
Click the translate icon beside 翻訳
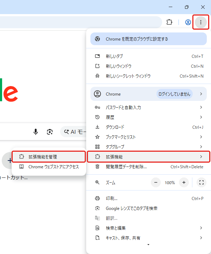[x=97, y=218]
